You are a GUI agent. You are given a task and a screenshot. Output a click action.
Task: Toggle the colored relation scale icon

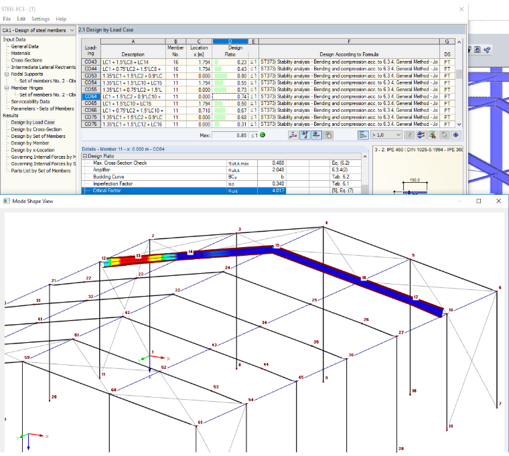pos(363,135)
